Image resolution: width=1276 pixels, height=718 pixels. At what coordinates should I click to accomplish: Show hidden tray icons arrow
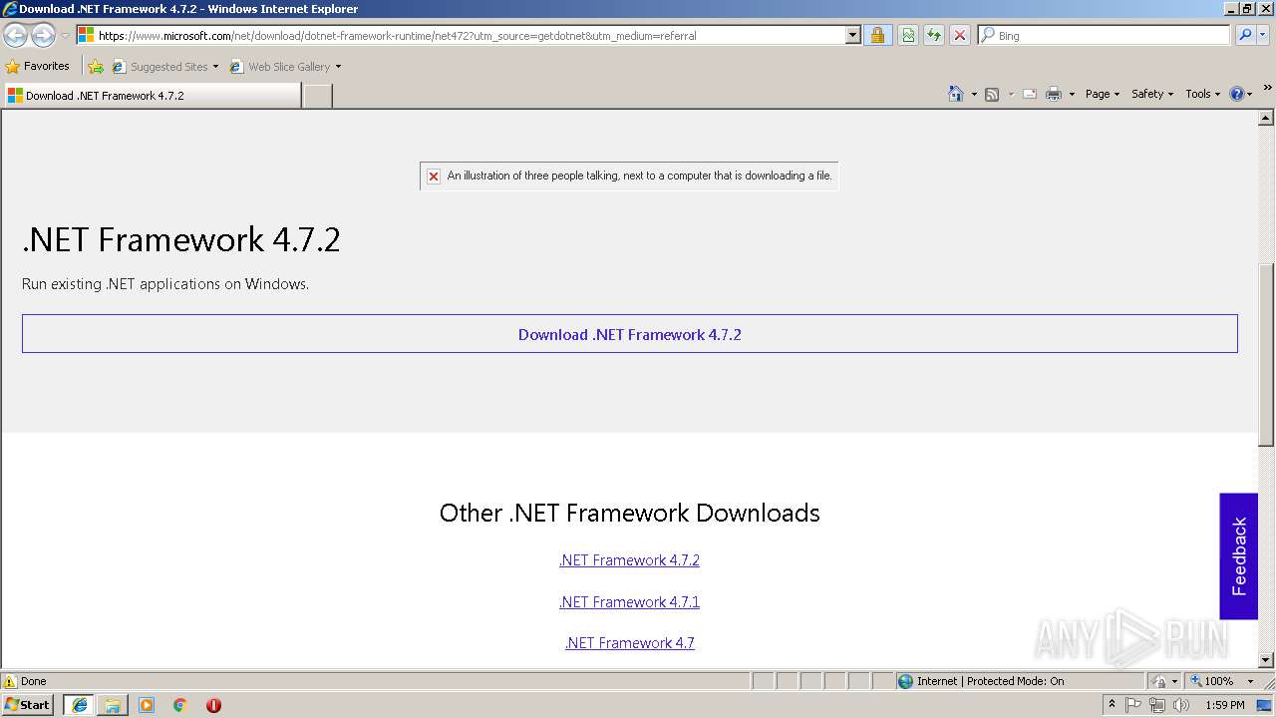point(1112,705)
